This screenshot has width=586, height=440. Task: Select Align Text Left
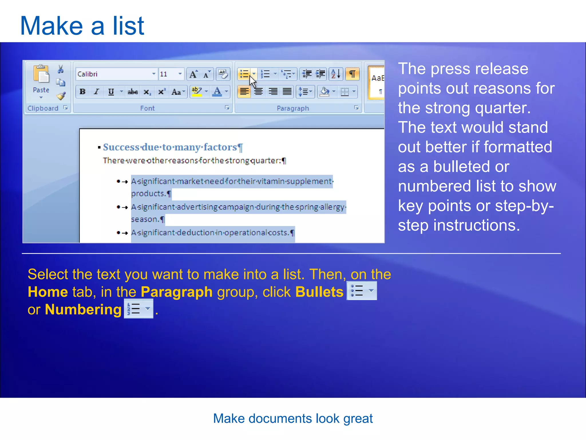tap(244, 92)
